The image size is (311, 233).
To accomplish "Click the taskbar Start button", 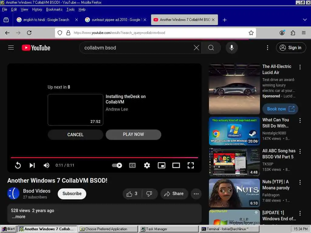I will (8, 229).
